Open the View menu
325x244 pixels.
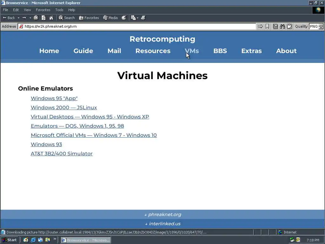[x=27, y=10]
